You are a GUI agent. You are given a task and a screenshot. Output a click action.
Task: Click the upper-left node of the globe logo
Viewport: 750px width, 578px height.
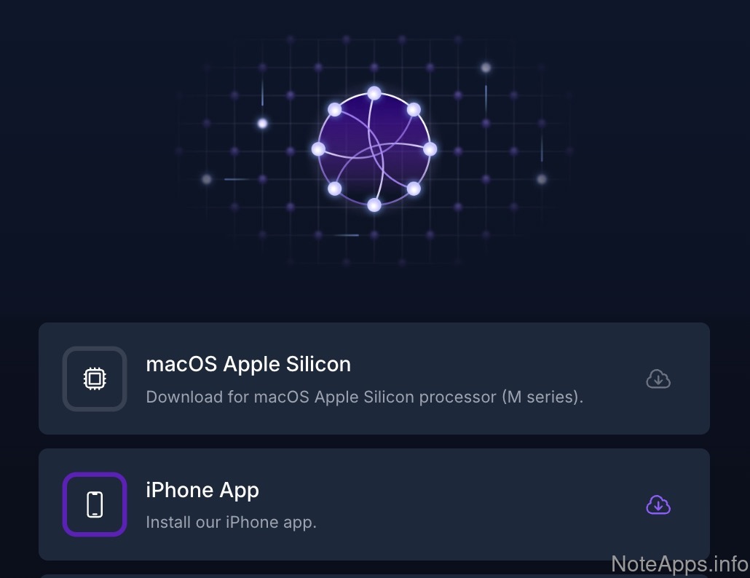334,110
